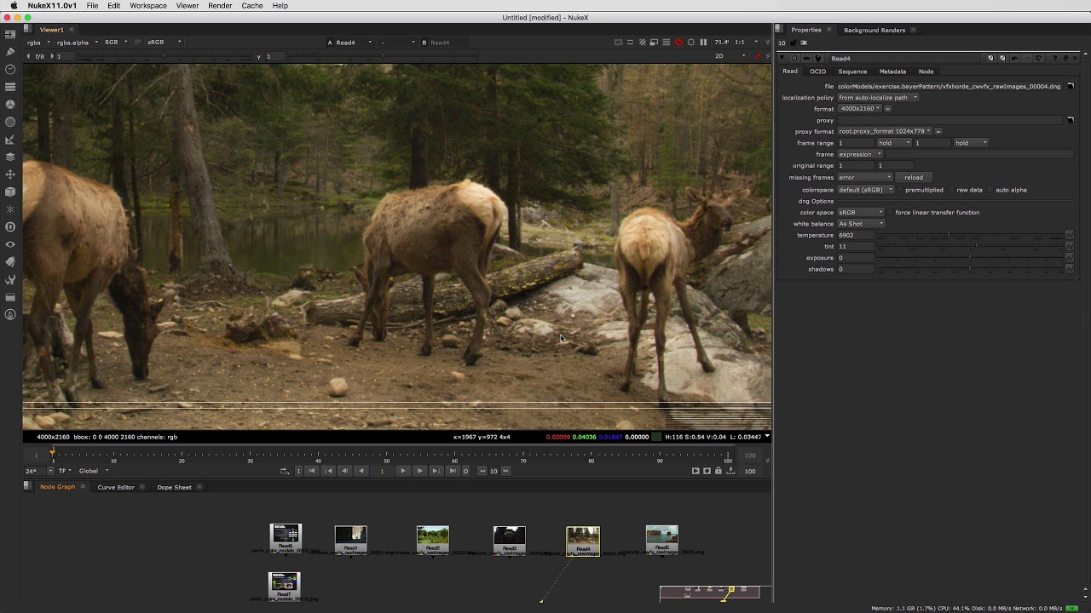
Task: Open the Color nodes toolbar icon
Action: [x=10, y=105]
